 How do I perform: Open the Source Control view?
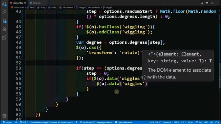[x=4, y=21]
